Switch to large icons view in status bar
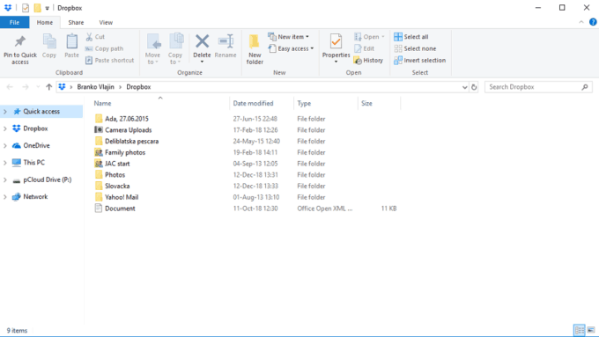Image resolution: width=599 pixels, height=337 pixels. (591, 330)
